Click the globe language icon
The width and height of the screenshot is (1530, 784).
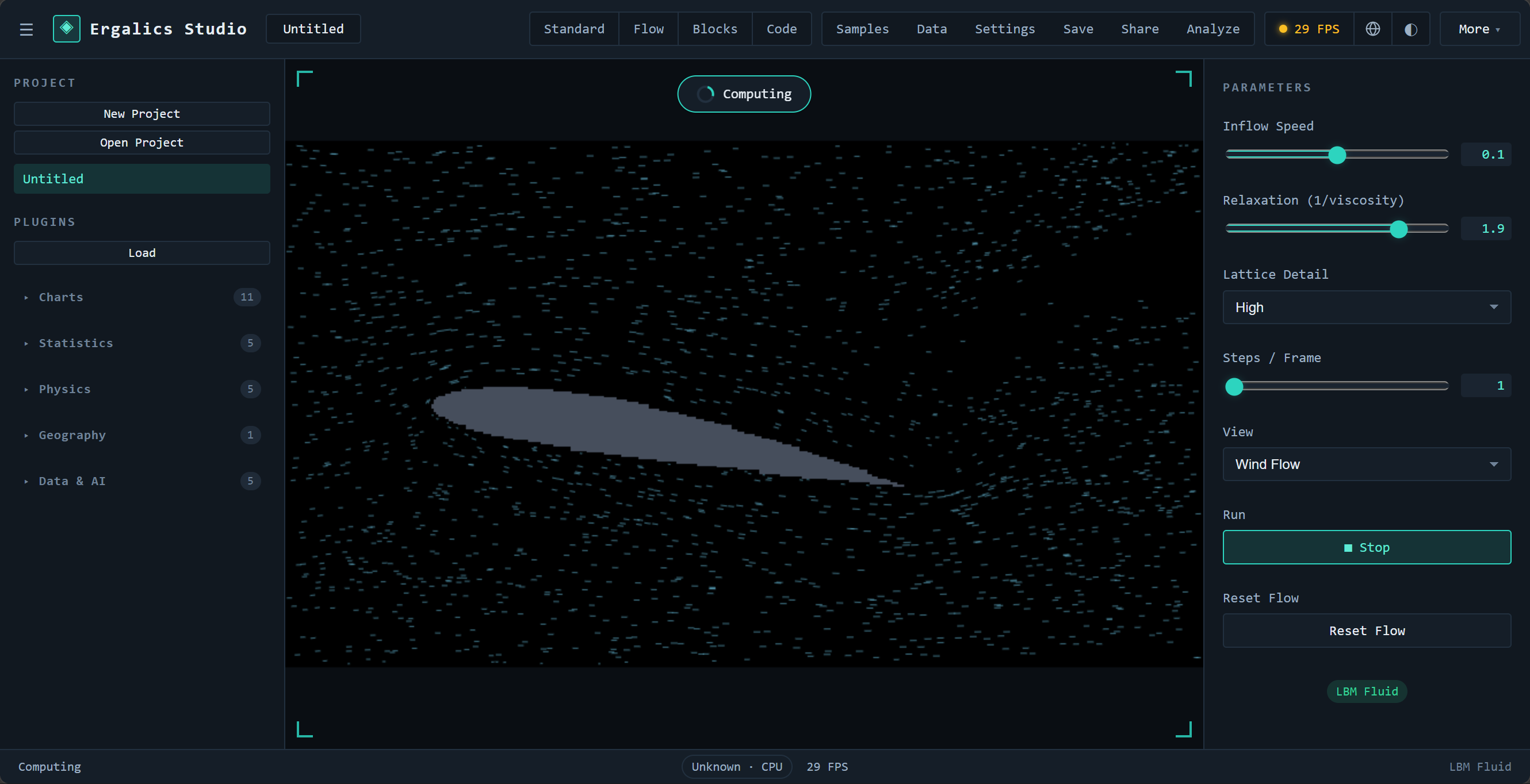[1372, 29]
